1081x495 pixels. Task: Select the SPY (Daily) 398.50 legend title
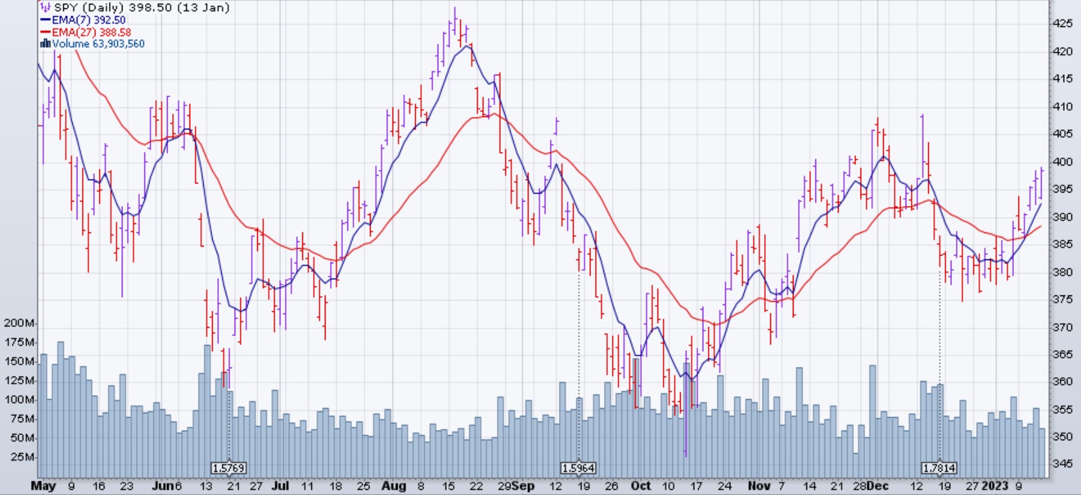pos(142,8)
